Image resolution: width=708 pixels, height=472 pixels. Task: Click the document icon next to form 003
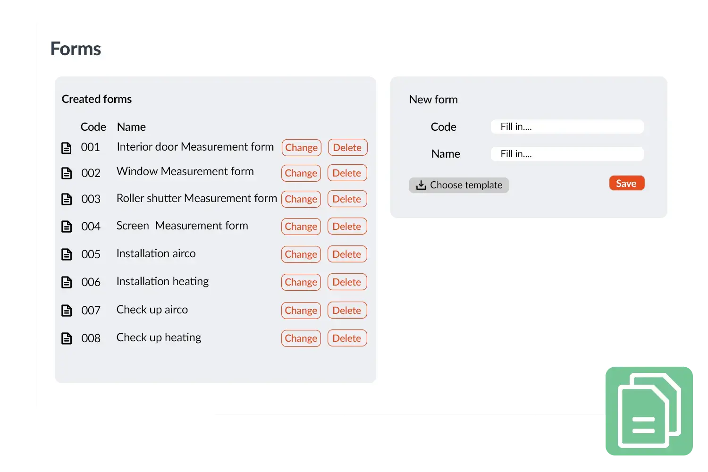click(67, 199)
